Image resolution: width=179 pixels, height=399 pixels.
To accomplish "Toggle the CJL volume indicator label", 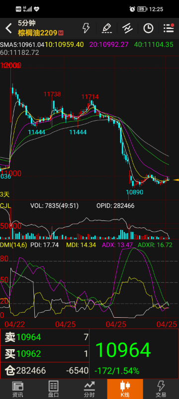I will [5, 205].
